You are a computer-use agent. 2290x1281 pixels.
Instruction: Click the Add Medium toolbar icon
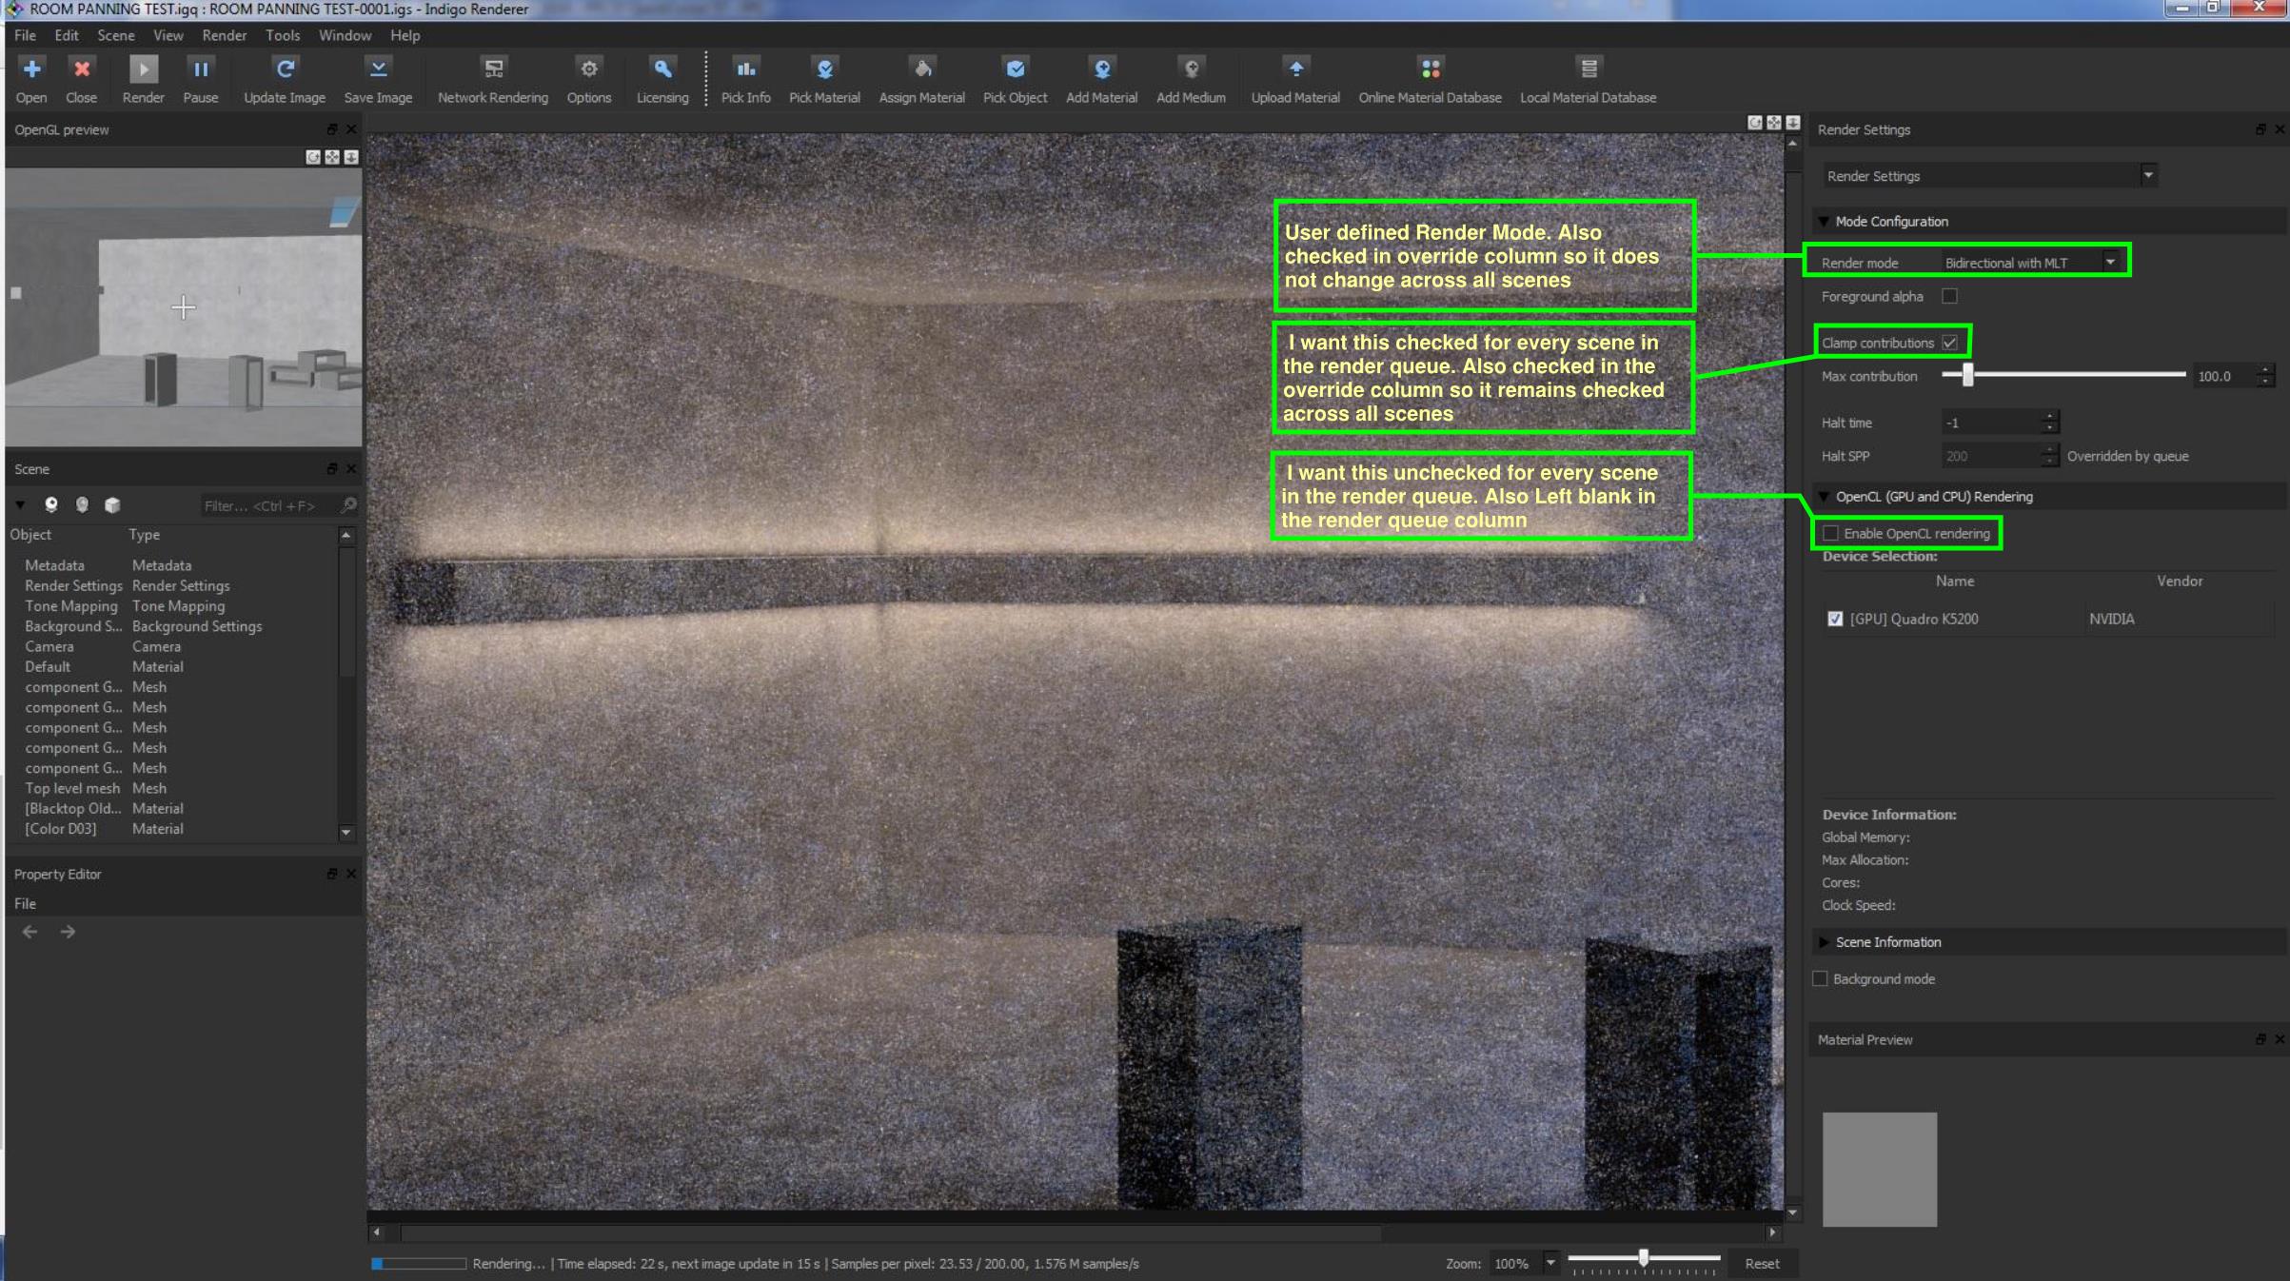[x=1191, y=69]
